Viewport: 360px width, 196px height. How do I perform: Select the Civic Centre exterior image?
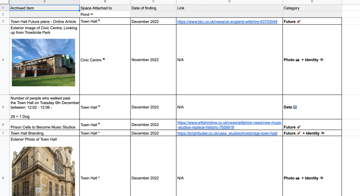point(43,62)
